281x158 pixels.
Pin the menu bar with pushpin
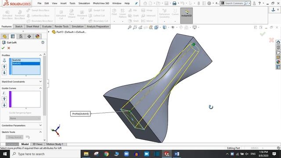pyautogui.click(x=136, y=3)
